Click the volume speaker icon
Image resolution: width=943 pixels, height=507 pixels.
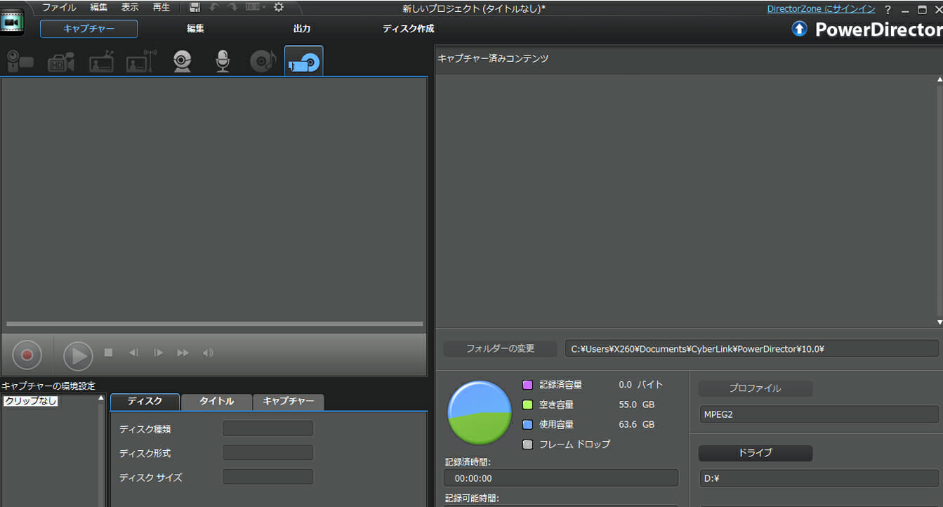pyautogui.click(x=208, y=353)
